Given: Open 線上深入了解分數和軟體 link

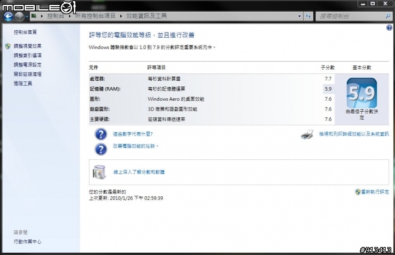Looking at the screenshot, I should pyautogui.click(x=139, y=172).
